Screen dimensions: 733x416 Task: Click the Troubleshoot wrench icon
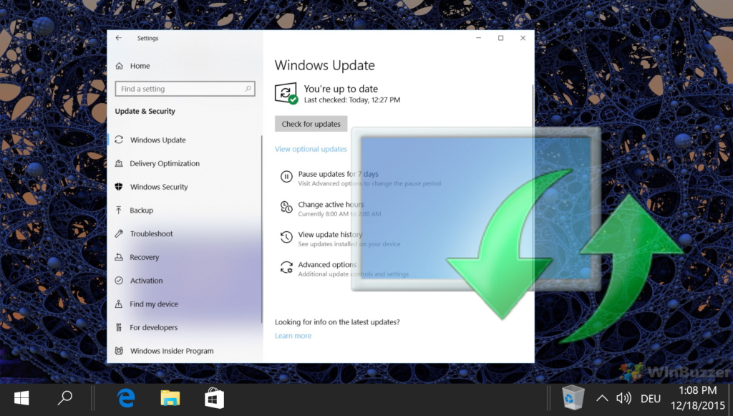tap(120, 233)
